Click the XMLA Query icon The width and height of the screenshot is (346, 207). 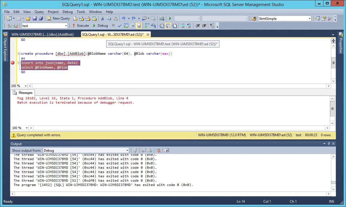click(x=94, y=18)
